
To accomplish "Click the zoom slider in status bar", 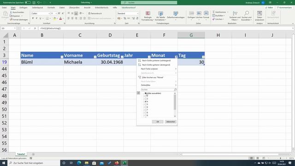I will pos(280,158).
